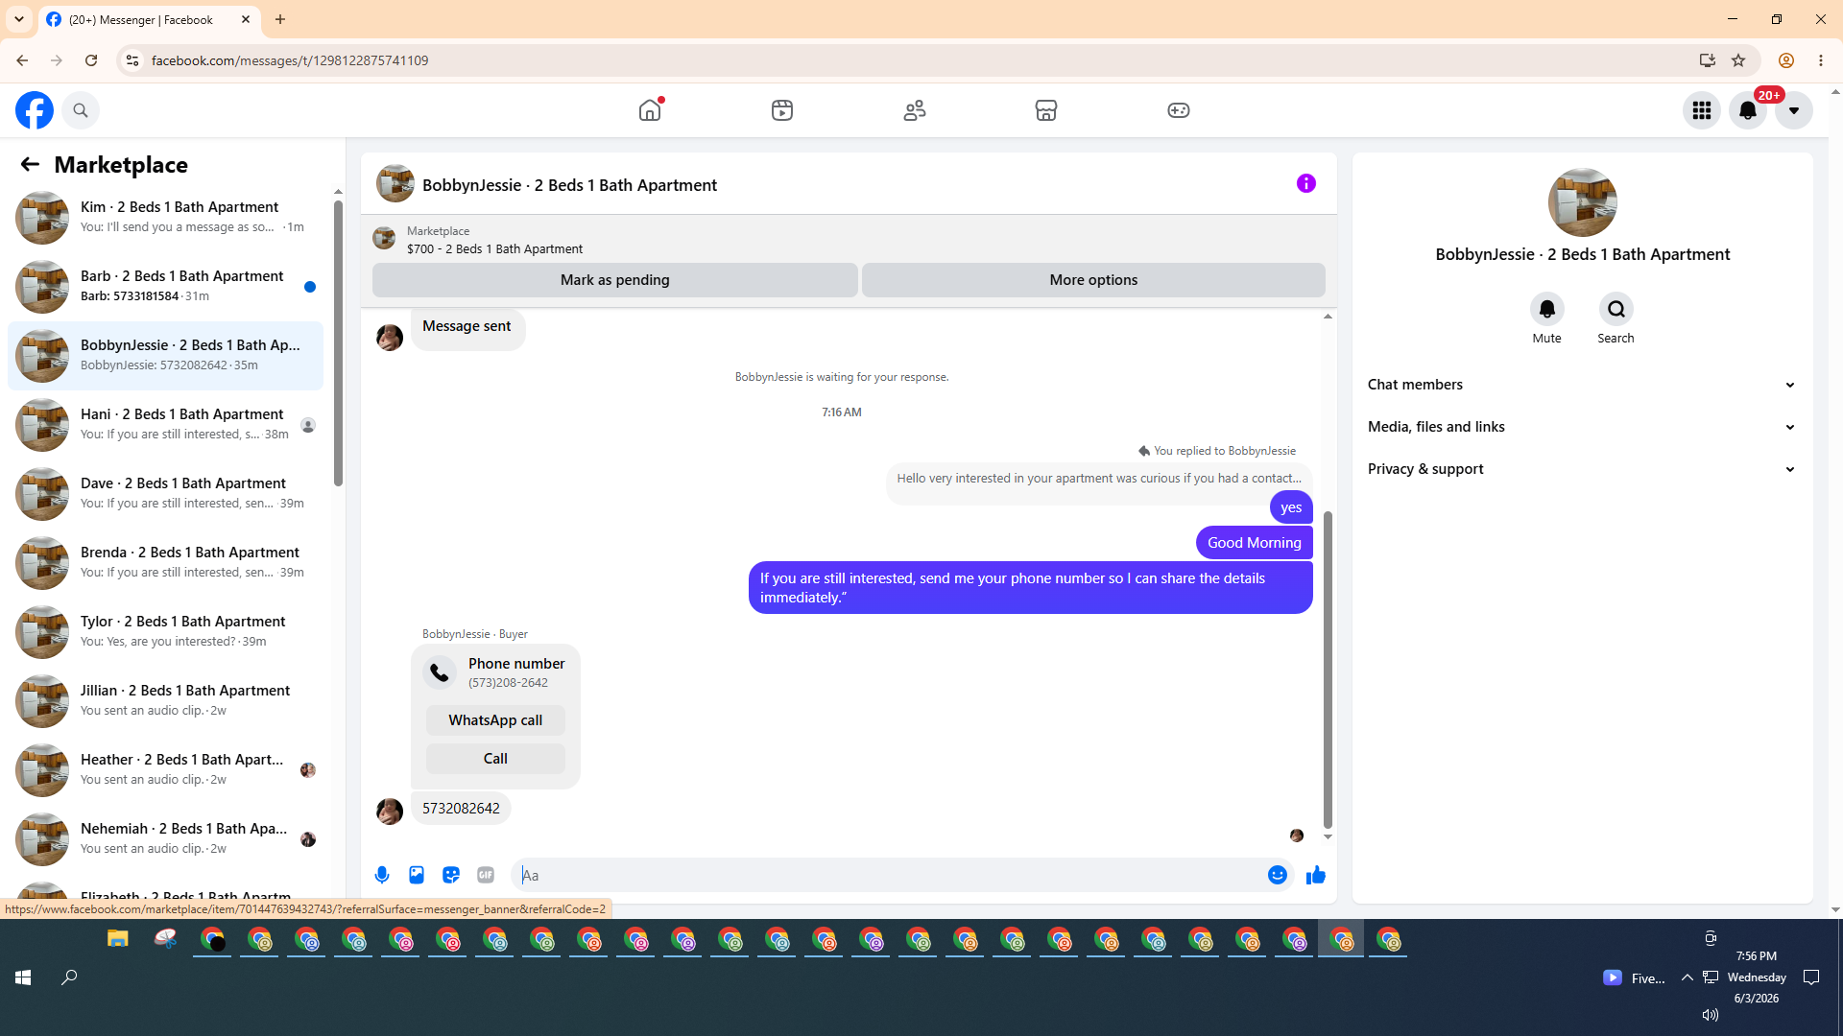The height and width of the screenshot is (1036, 1843).
Task: Open Heather apartment conversation
Action: (165, 770)
